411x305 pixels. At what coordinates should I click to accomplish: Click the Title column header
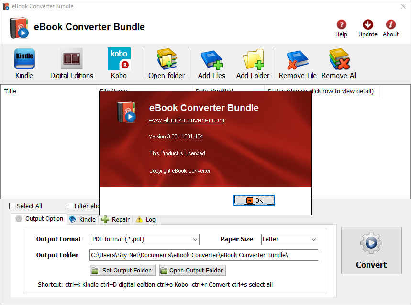[49, 91]
